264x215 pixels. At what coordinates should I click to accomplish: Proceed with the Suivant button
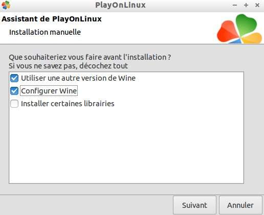pyautogui.click(x=194, y=205)
